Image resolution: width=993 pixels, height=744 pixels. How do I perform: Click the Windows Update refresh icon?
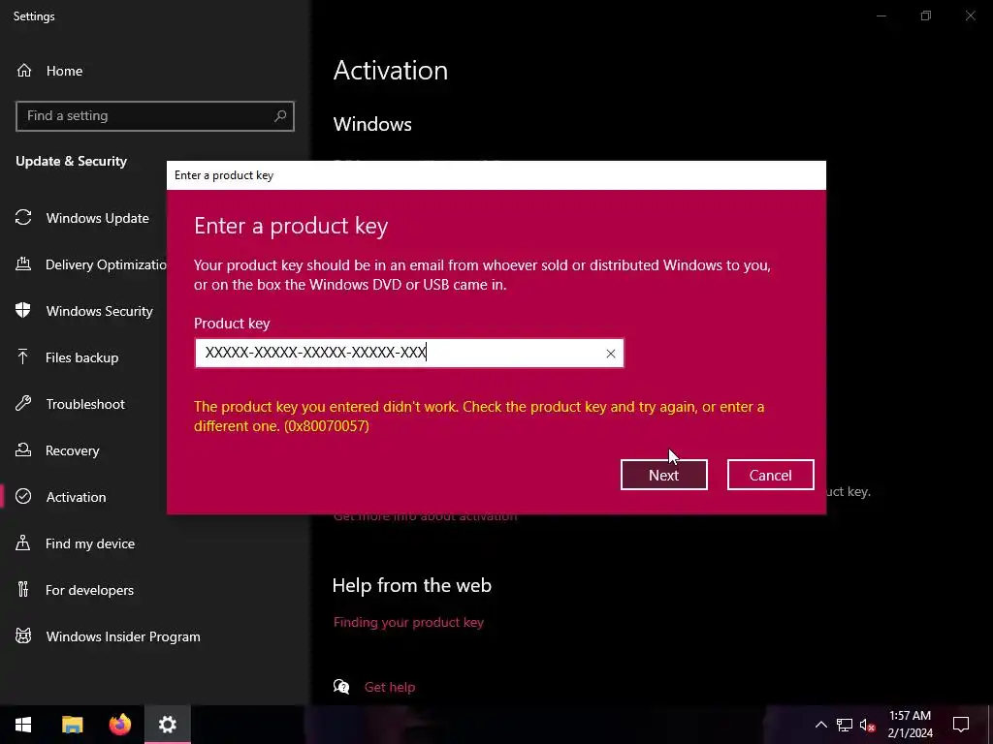(x=23, y=218)
